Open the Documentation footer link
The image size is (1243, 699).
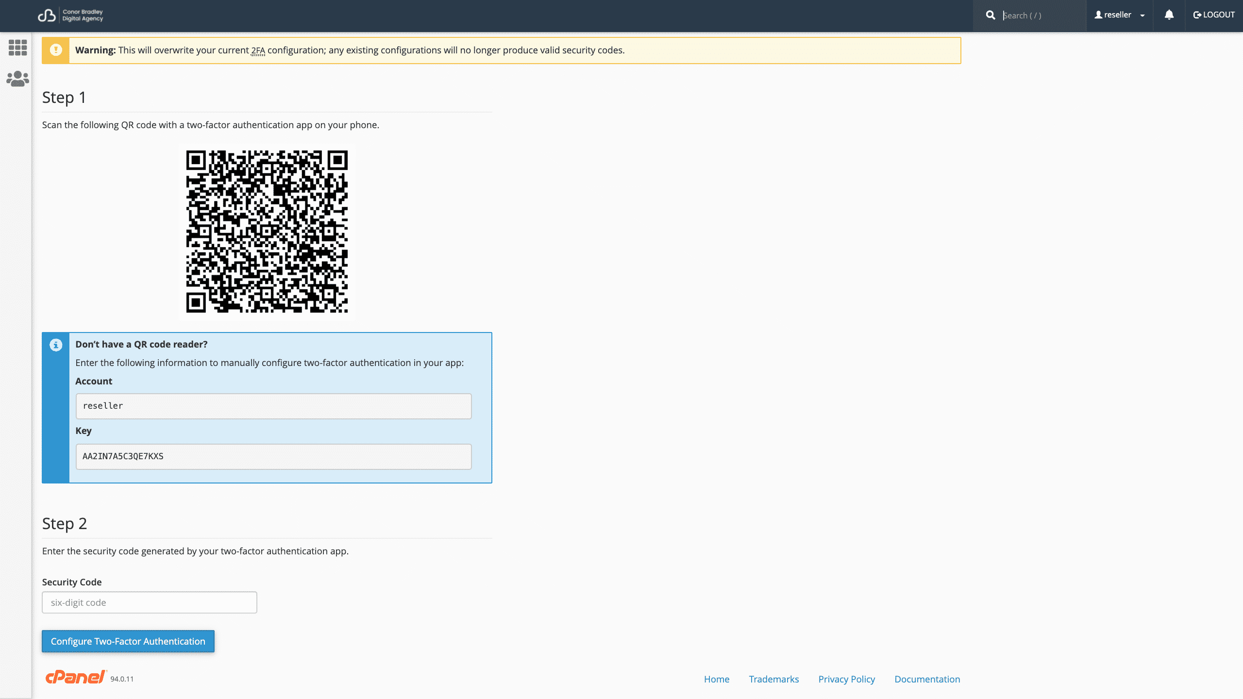point(927,679)
